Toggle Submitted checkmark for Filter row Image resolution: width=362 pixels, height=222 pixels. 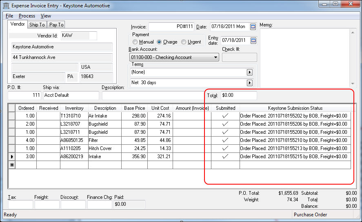click(x=225, y=140)
